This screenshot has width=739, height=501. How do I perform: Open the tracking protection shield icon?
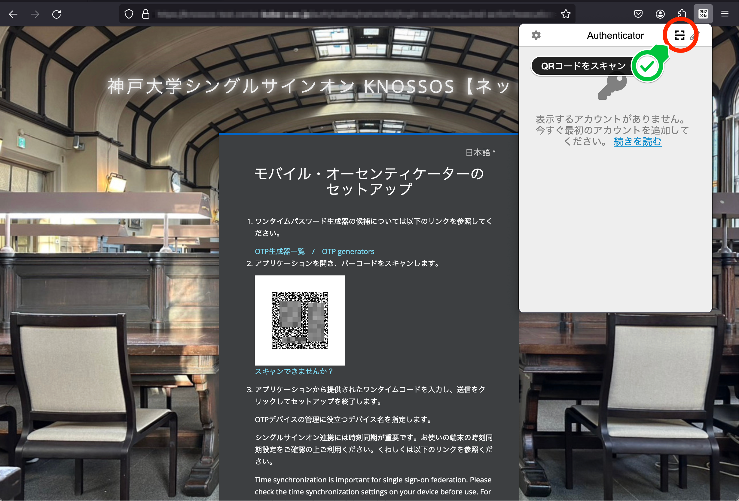tap(129, 14)
